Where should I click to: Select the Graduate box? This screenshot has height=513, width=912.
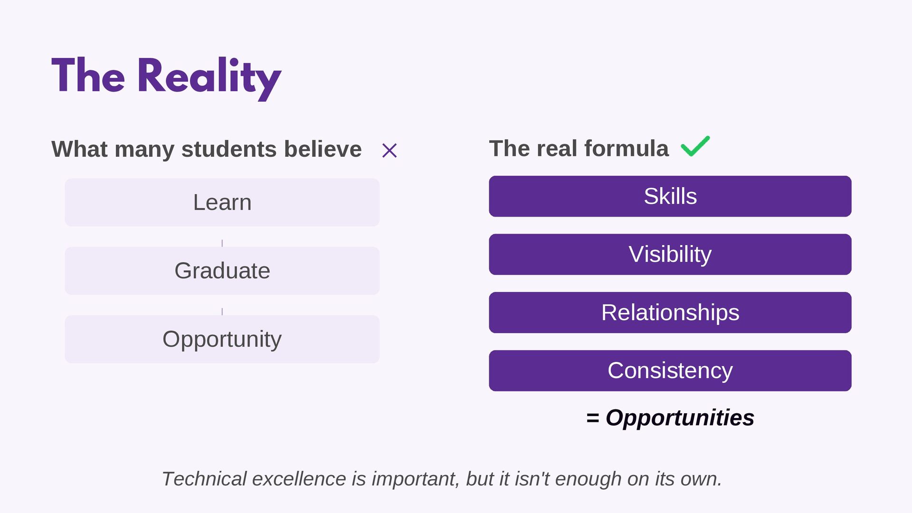coord(222,271)
